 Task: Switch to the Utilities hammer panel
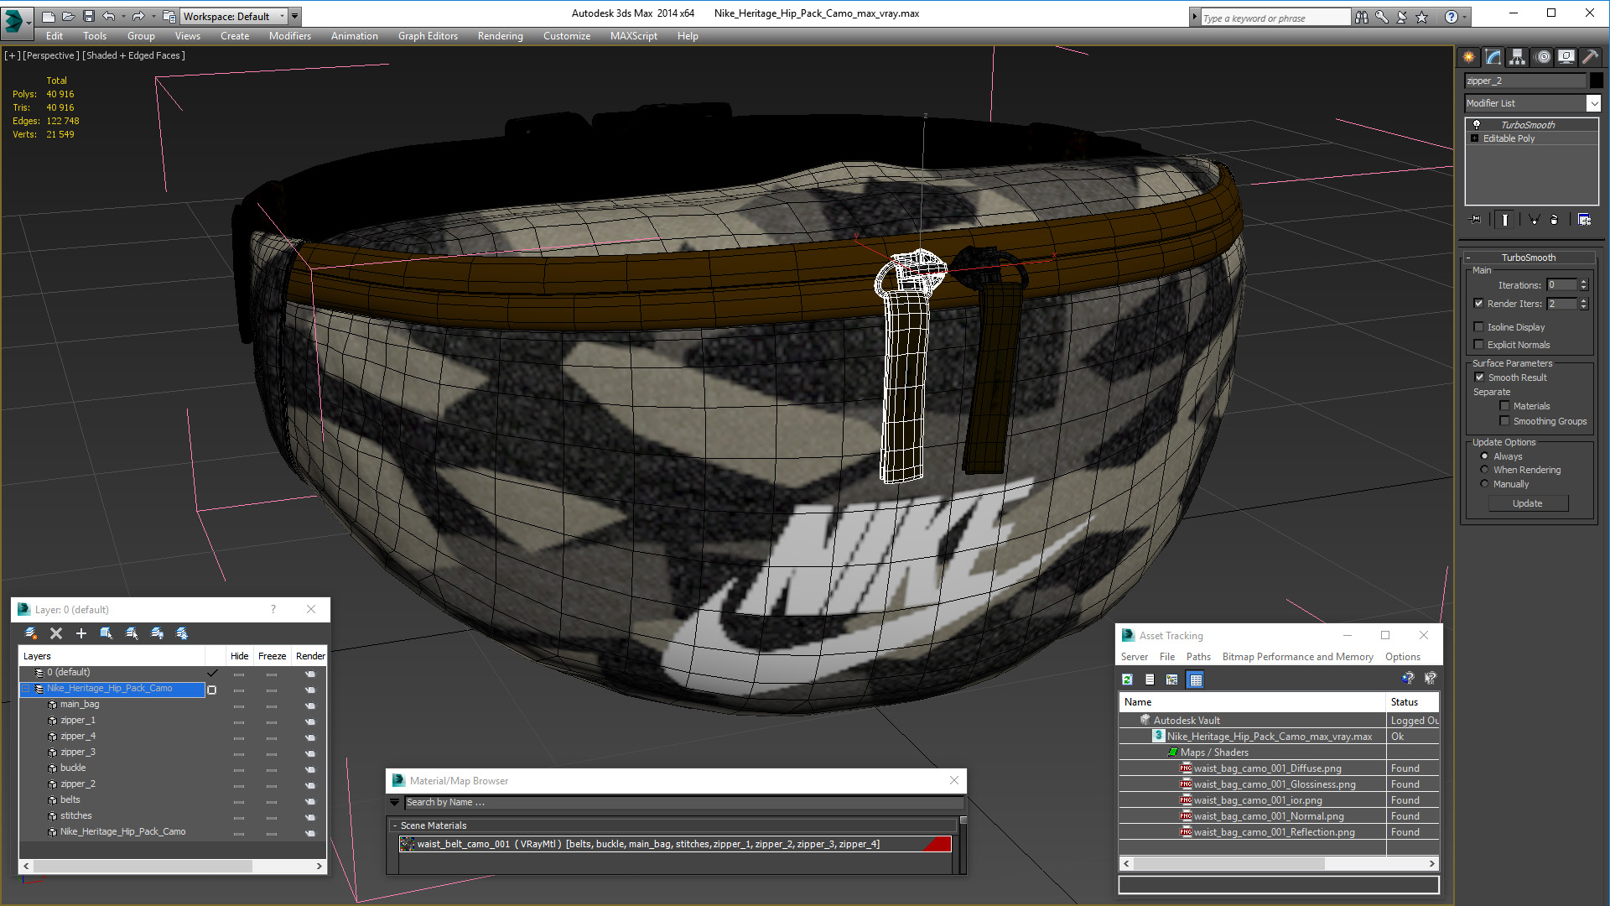[1591, 57]
